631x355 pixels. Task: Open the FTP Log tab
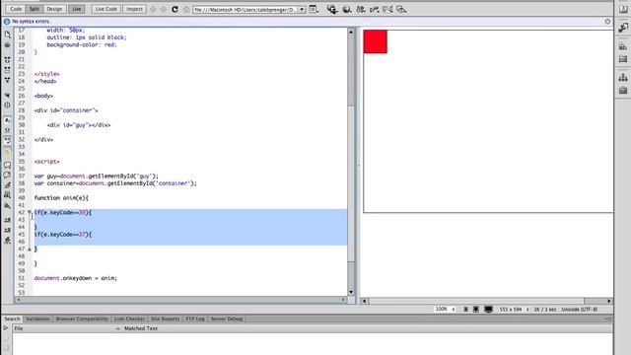tap(195, 319)
